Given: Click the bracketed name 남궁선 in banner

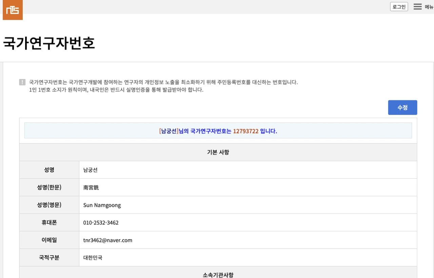Looking at the screenshot, I should pyautogui.click(x=169, y=131).
